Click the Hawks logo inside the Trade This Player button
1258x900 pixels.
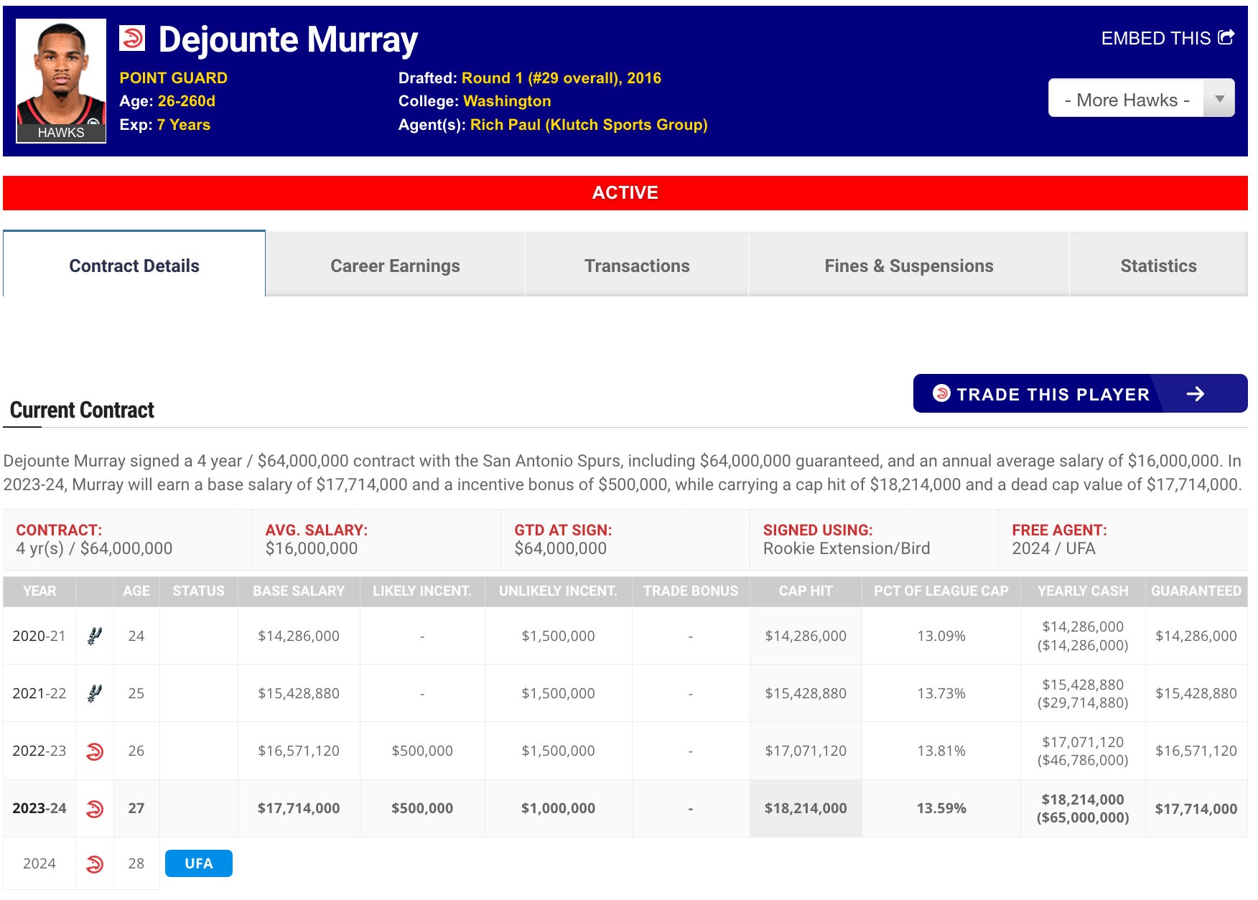pyautogui.click(x=941, y=393)
